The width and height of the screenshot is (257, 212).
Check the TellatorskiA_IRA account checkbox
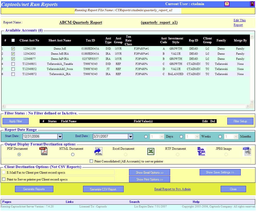13,74
